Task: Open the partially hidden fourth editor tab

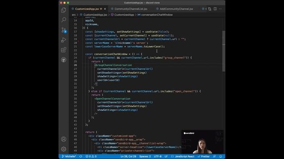Action: [204, 9]
